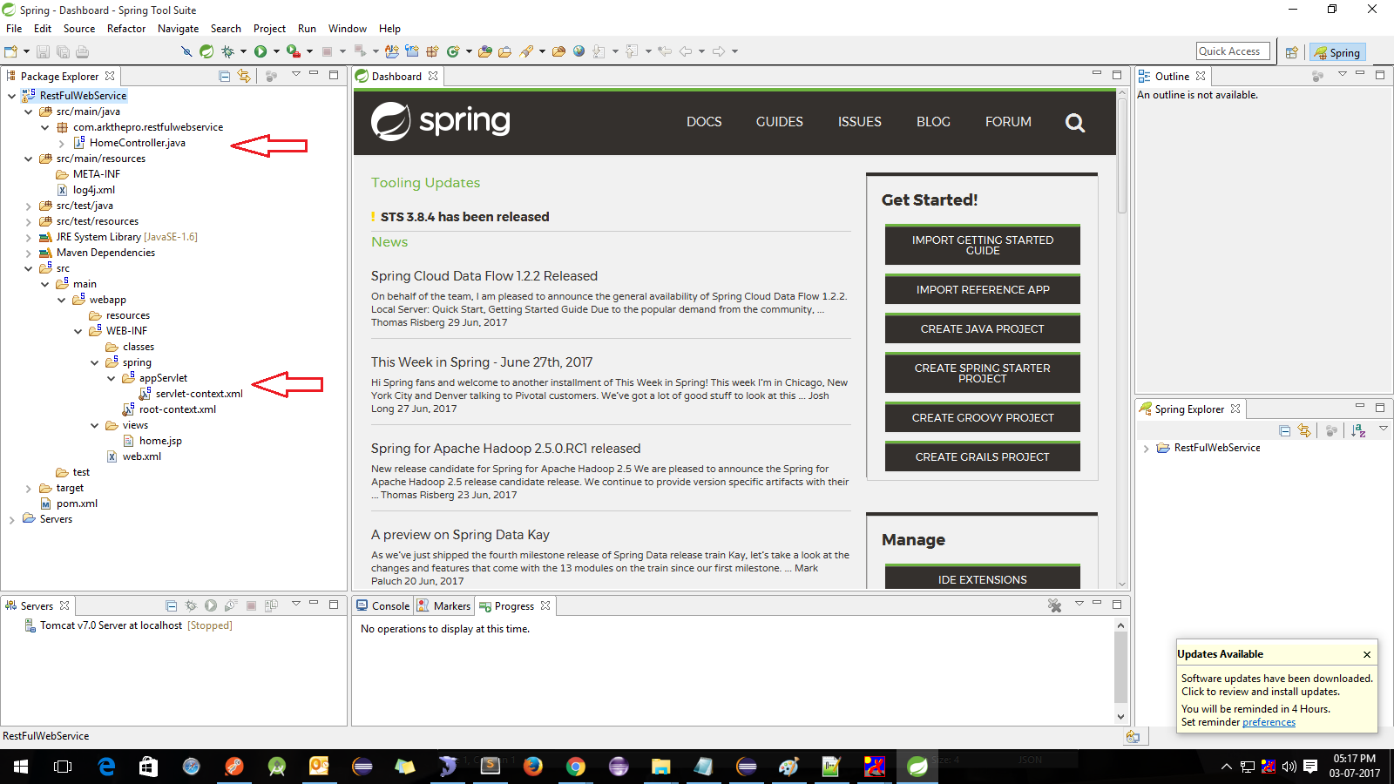The height and width of the screenshot is (784, 1394).
Task: Start debugging using the Debug bug icon
Action: click(227, 51)
